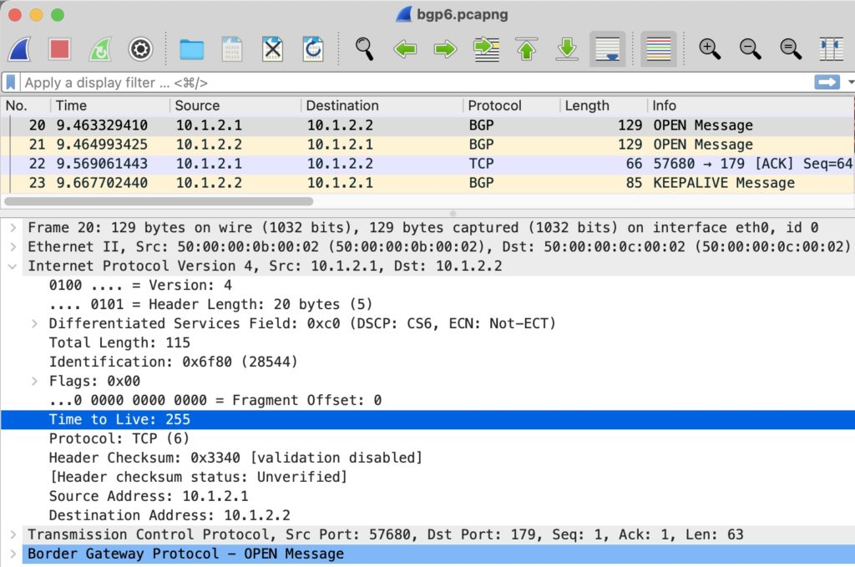Restart the current capture
Screen dimensions: 855x567
click(99, 49)
